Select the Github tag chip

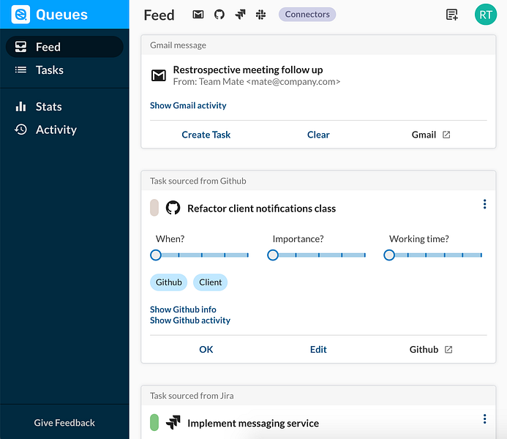click(169, 282)
